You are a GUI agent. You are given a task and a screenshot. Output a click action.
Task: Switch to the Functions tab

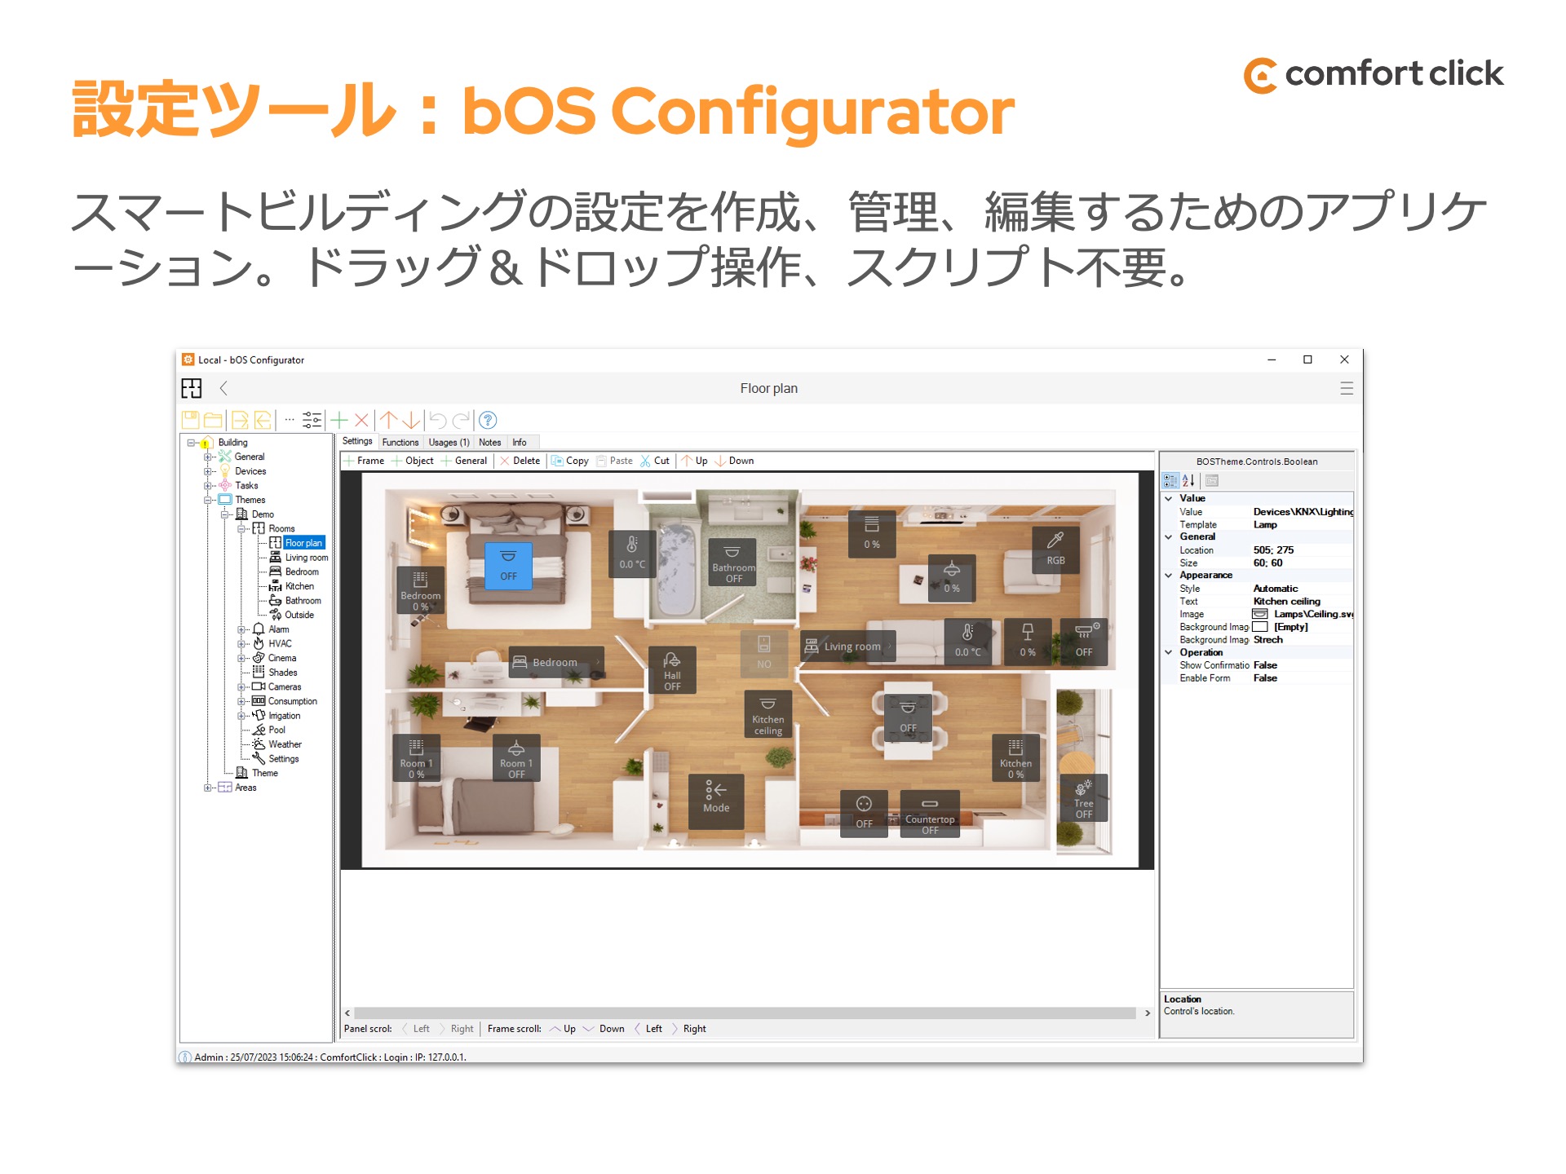tap(400, 443)
